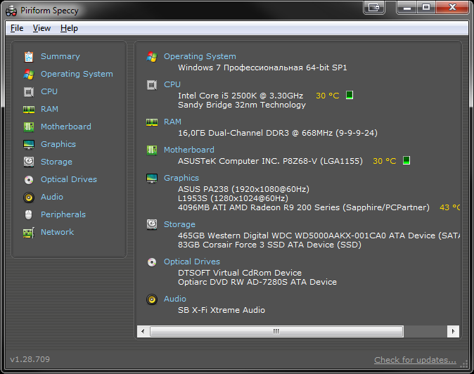The width and height of the screenshot is (474, 374).
Task: Click Audio heading link in summary
Action: click(x=175, y=299)
